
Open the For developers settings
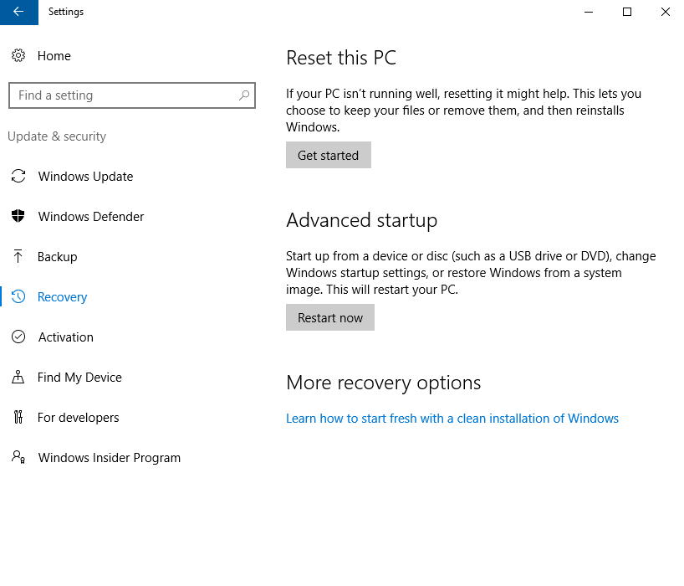79,418
